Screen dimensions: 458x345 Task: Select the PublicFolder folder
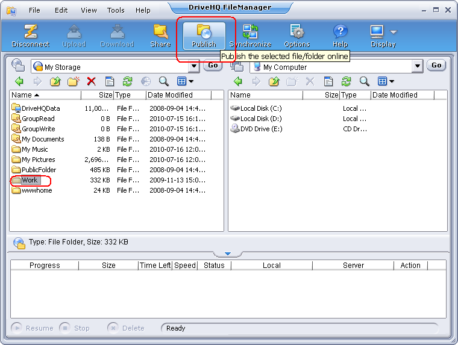pos(38,170)
